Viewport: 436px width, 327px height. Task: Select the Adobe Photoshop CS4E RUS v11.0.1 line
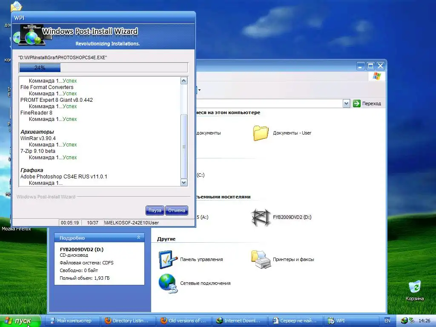[64, 177]
